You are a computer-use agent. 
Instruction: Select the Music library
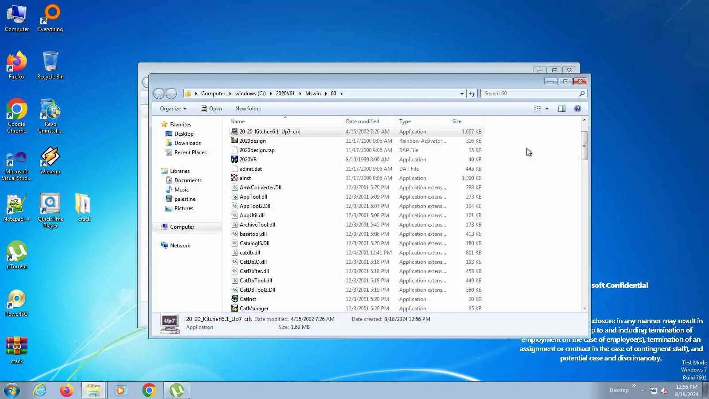click(x=181, y=190)
